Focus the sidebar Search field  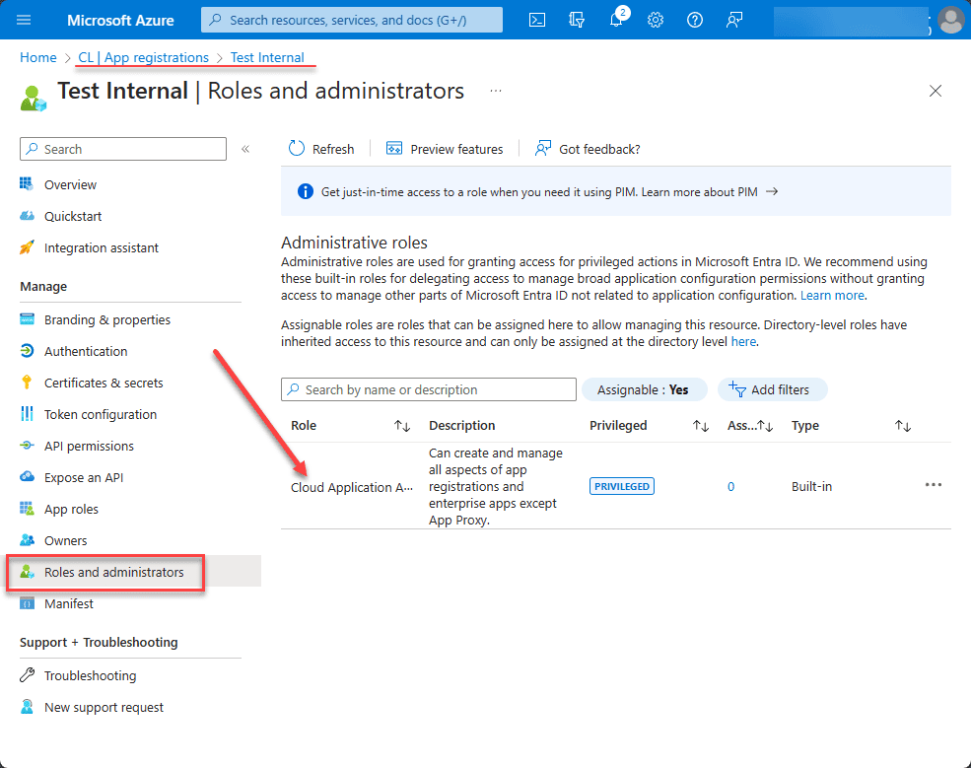coord(123,149)
